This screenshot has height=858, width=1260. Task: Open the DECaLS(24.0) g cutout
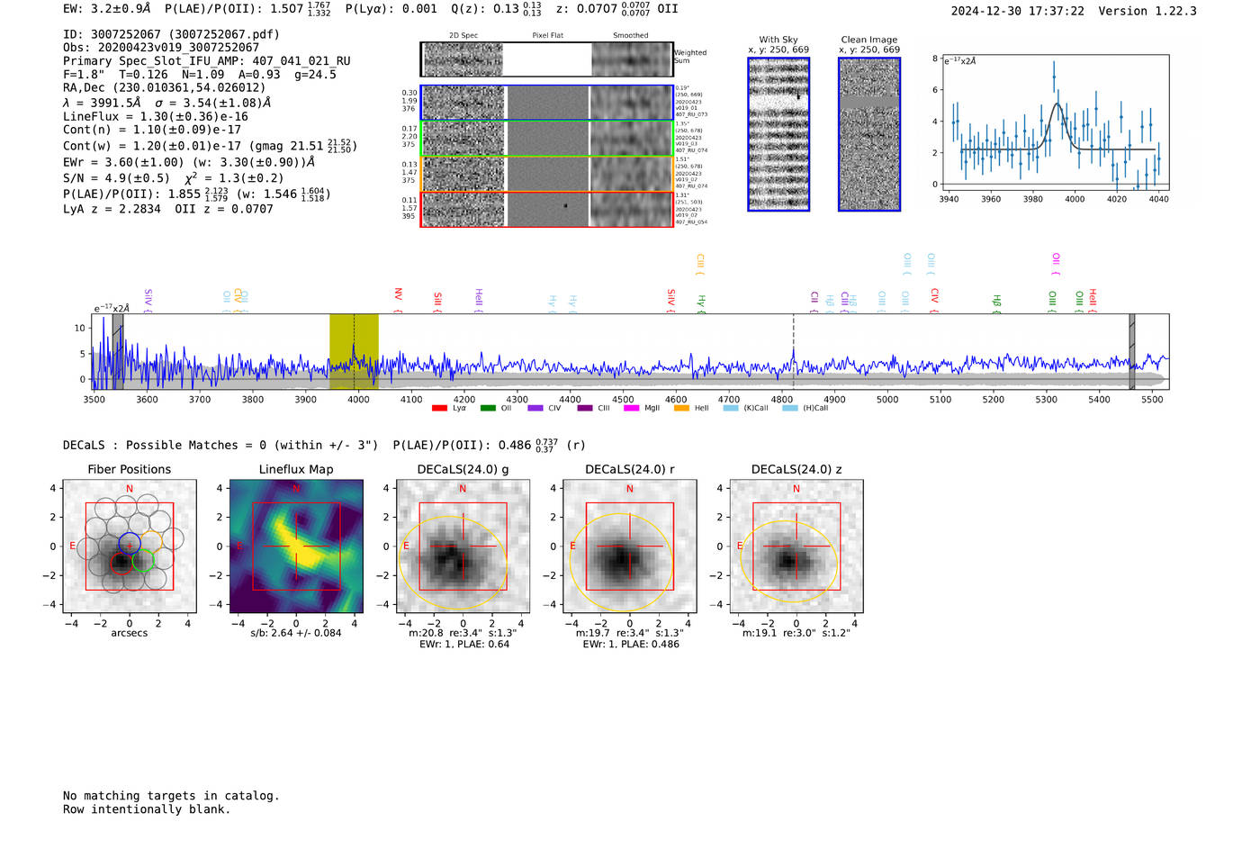(463, 546)
